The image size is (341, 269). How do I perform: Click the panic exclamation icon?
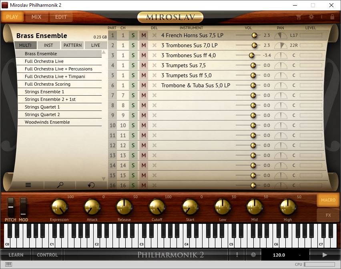point(237,255)
